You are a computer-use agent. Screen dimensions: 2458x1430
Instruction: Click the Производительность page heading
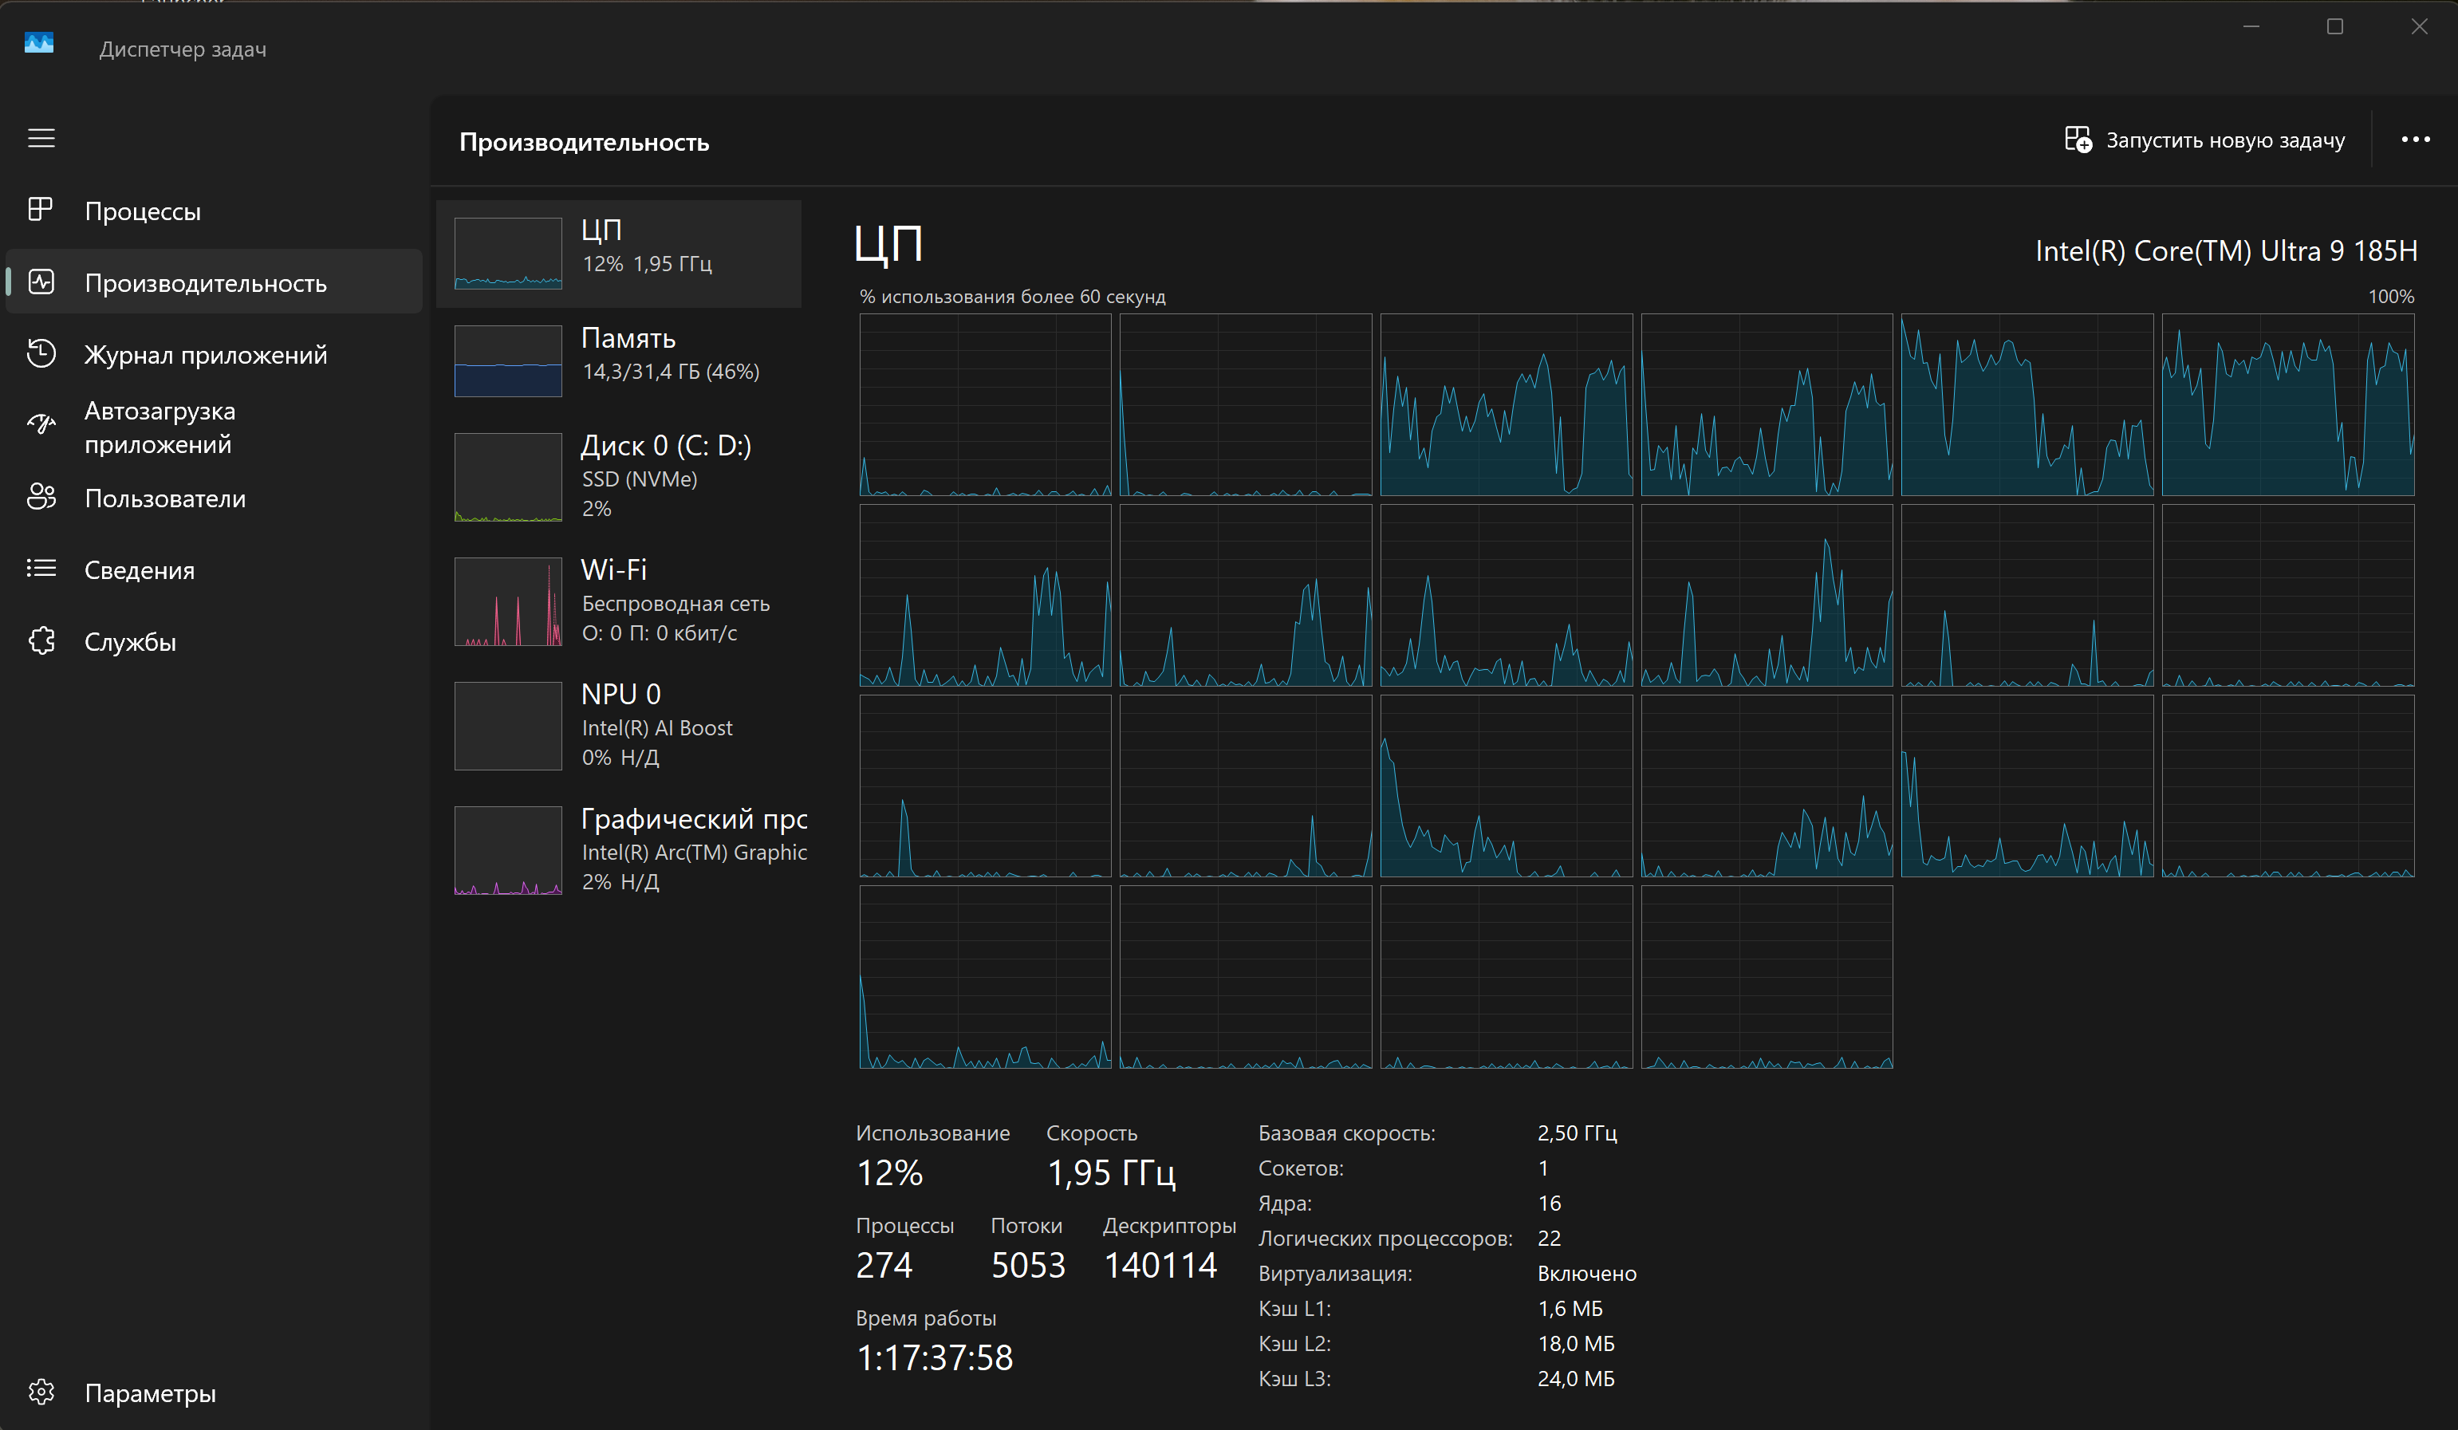pyautogui.click(x=585, y=143)
